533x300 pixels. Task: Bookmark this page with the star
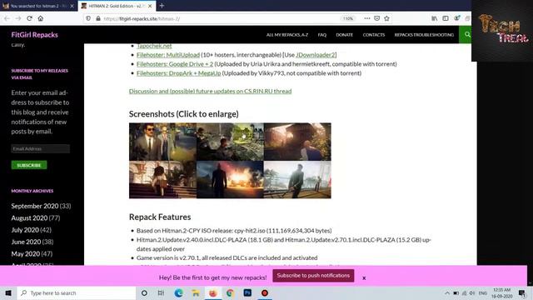click(x=386, y=18)
